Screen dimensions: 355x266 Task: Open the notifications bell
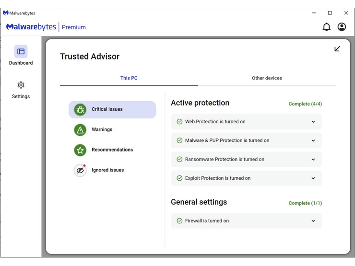tap(326, 27)
